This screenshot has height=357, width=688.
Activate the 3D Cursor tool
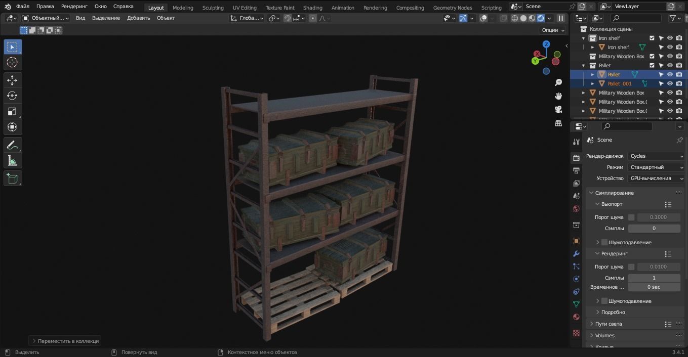click(13, 63)
